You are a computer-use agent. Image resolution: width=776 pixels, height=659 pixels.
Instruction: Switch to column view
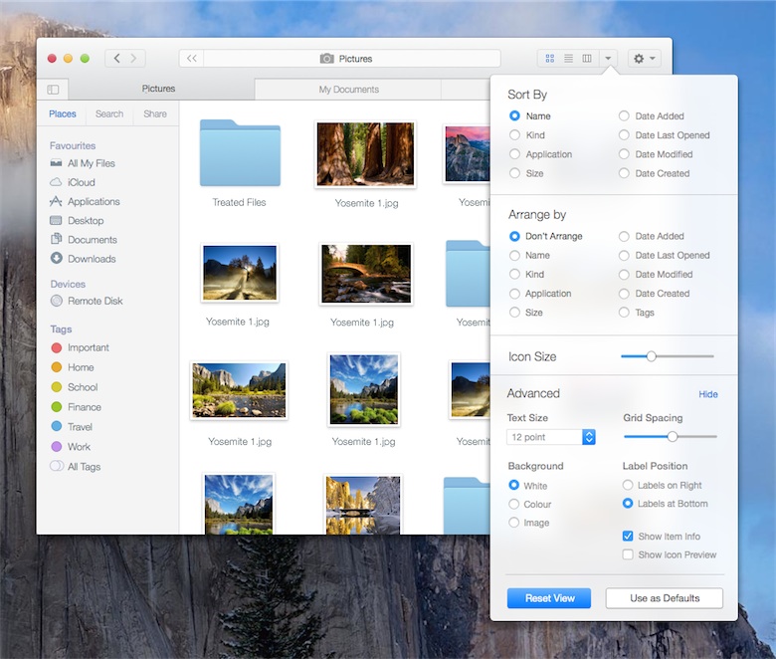(x=587, y=59)
